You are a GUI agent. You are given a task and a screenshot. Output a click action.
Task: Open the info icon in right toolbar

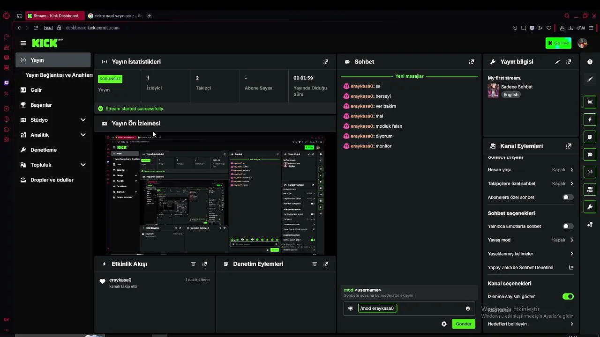tap(590, 62)
